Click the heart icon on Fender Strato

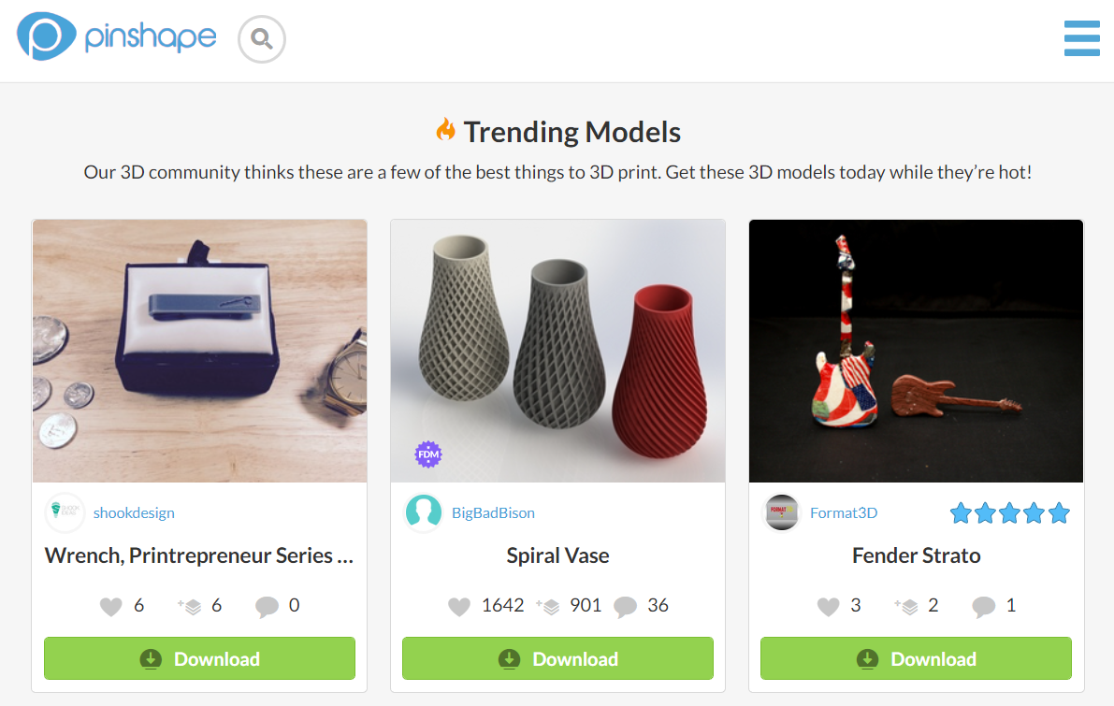coord(828,607)
